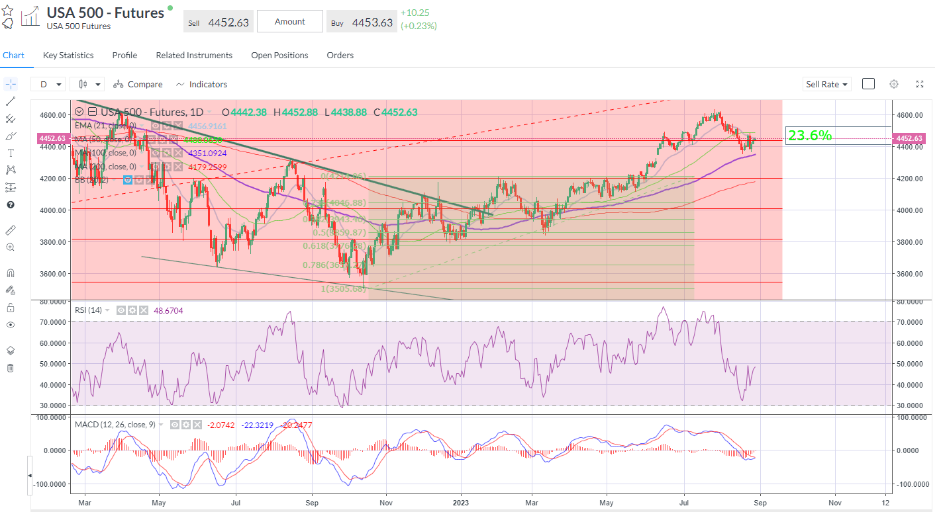Select the crosshair cursor tool

pos(10,84)
